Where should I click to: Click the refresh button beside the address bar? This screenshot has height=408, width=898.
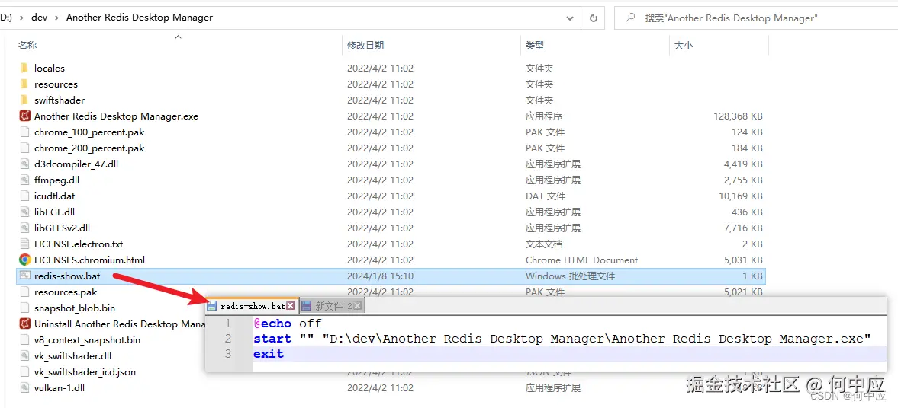(594, 18)
